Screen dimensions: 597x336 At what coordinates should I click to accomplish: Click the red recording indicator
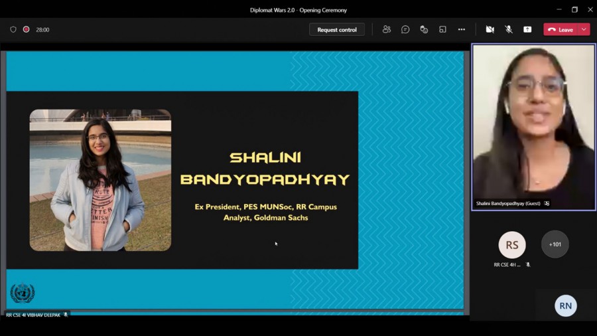tap(27, 29)
